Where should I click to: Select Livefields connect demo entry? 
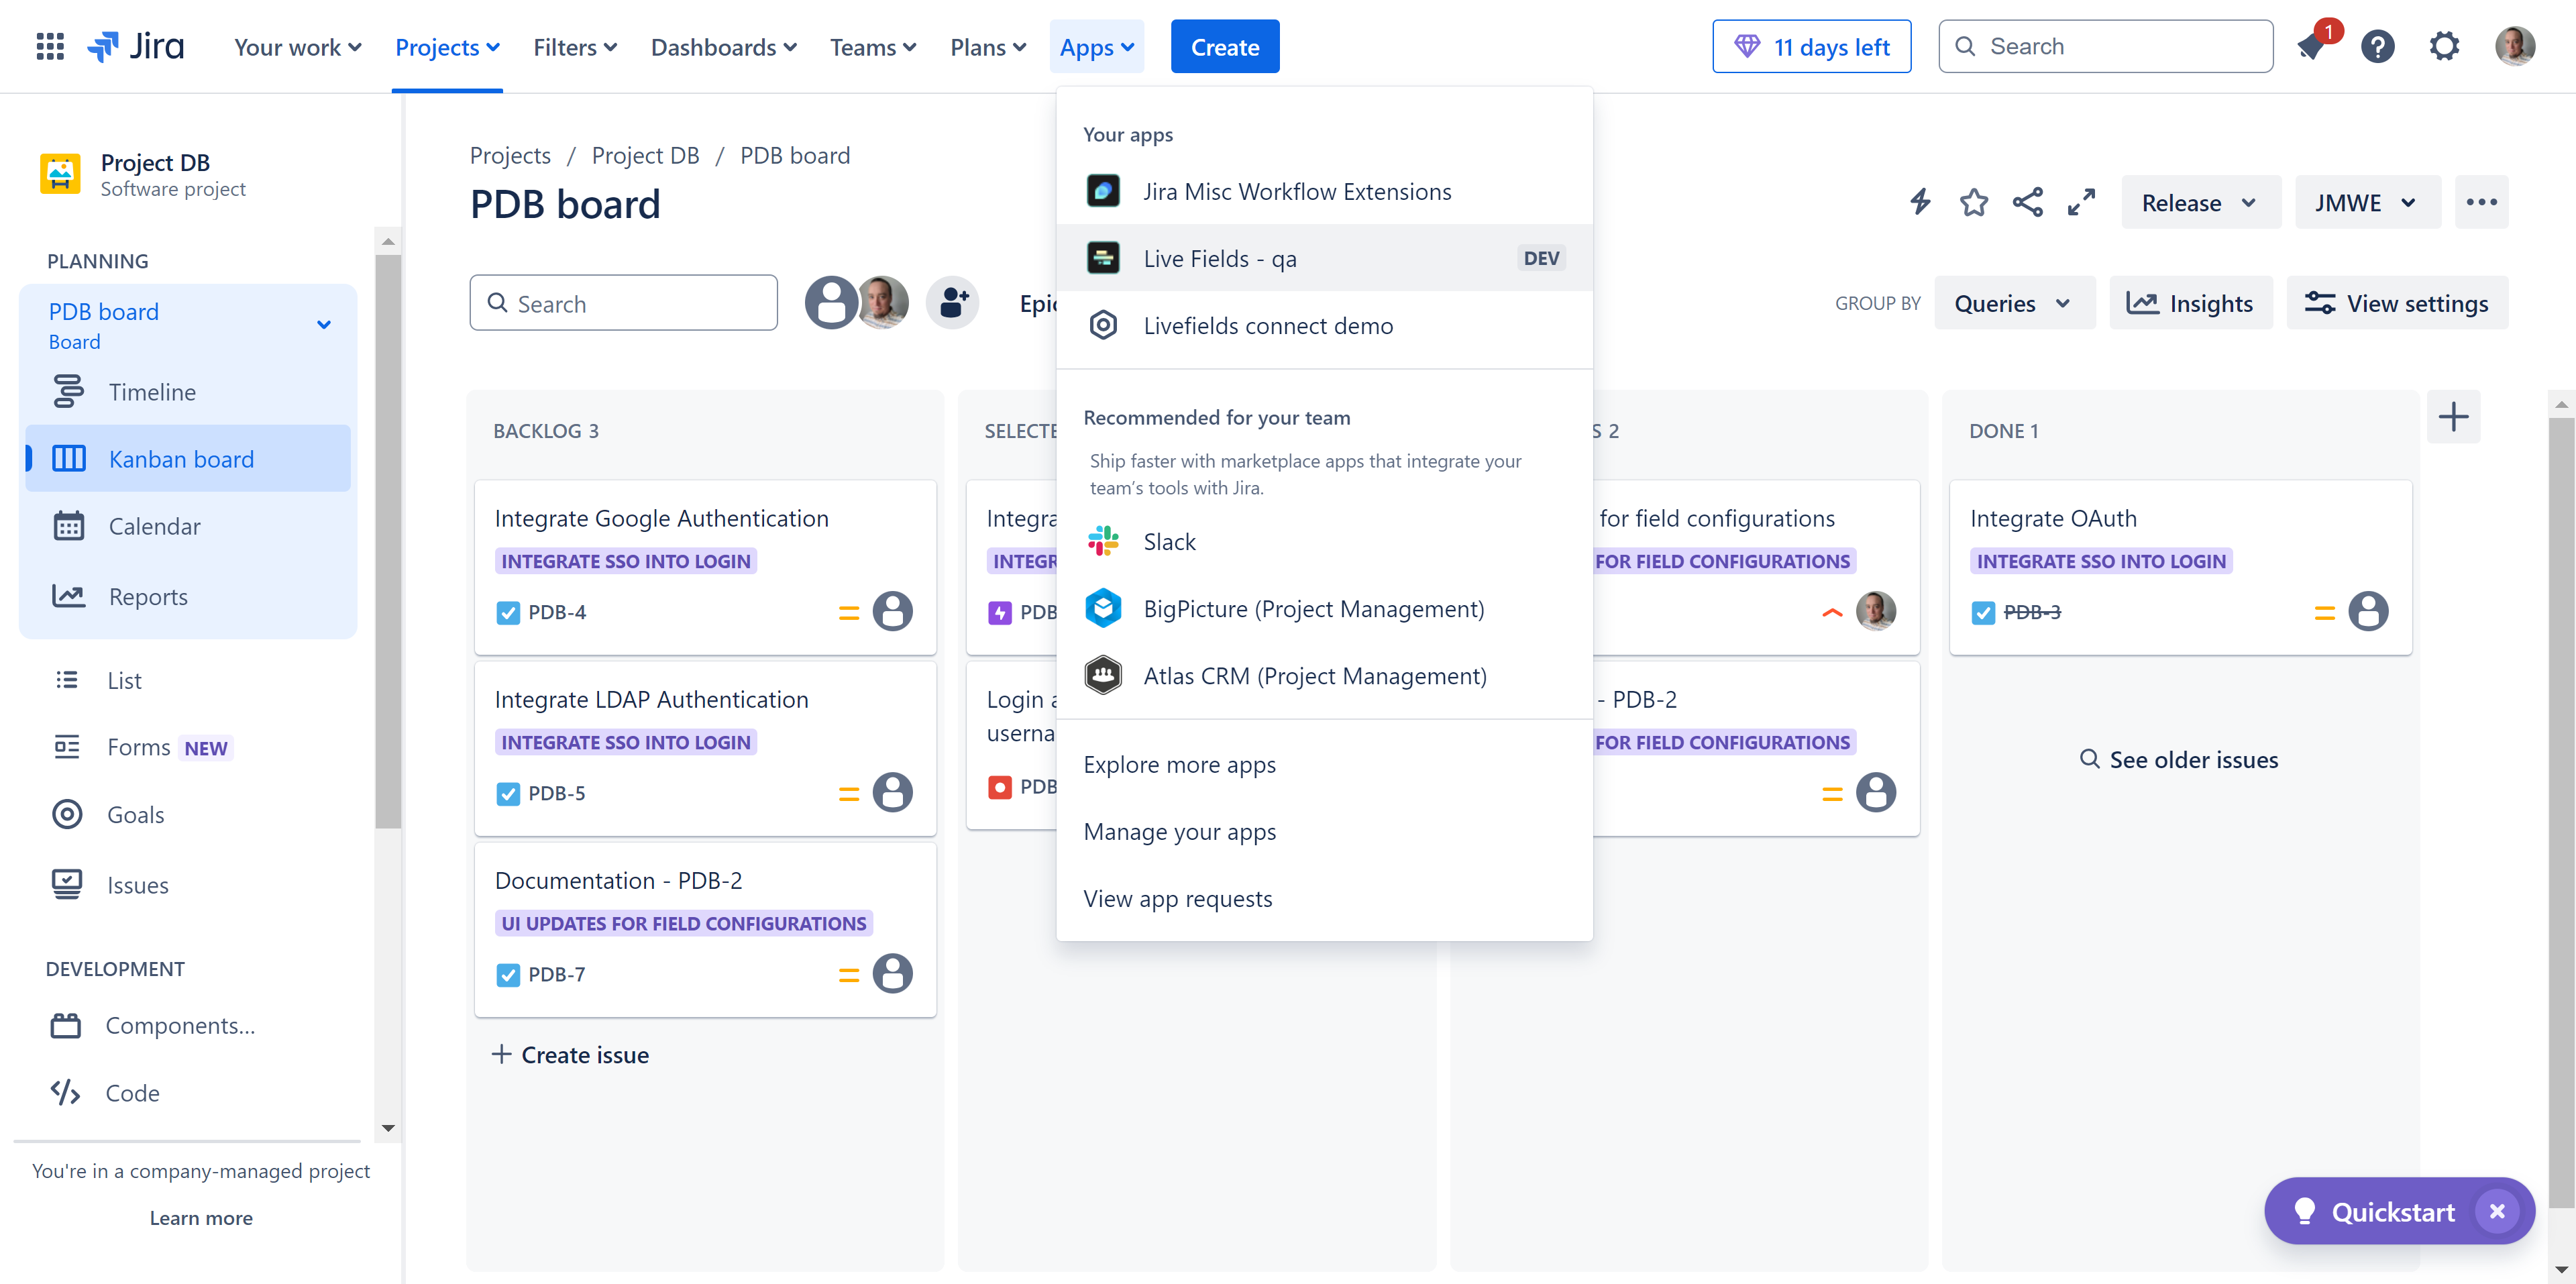pos(1324,326)
